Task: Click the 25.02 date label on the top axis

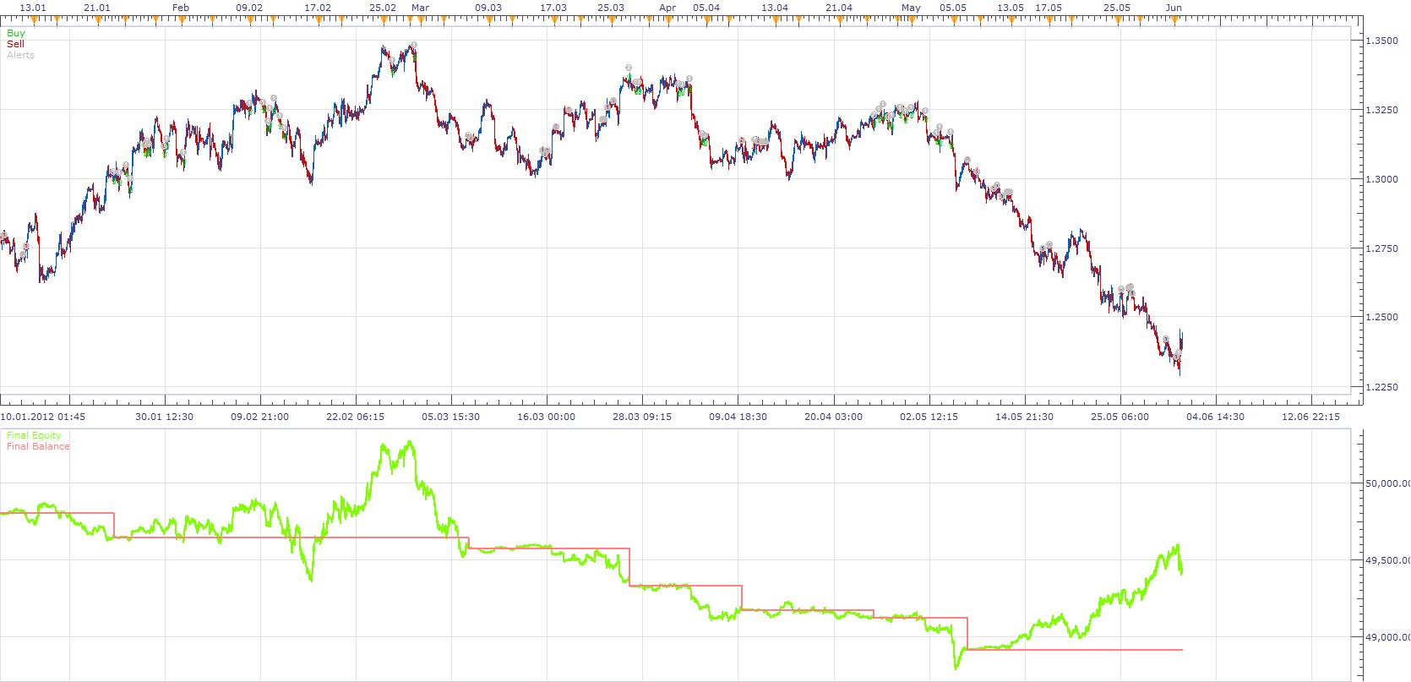Action: (383, 8)
